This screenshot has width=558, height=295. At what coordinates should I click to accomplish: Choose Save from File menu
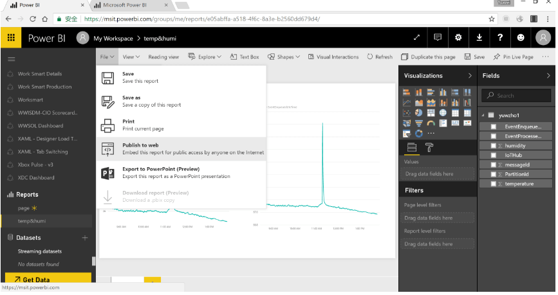click(x=181, y=78)
